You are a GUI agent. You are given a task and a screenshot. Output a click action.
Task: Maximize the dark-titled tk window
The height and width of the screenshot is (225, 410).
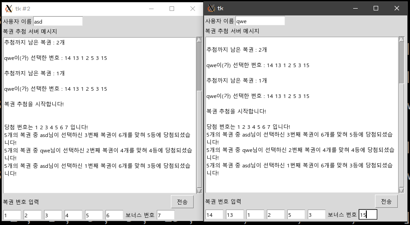[376, 8]
